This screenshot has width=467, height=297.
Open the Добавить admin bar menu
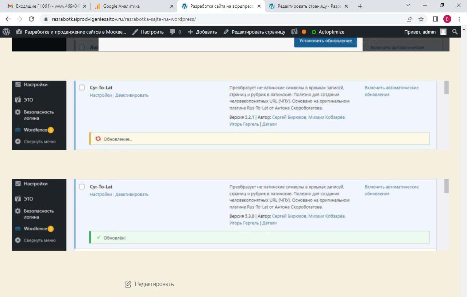point(202,32)
